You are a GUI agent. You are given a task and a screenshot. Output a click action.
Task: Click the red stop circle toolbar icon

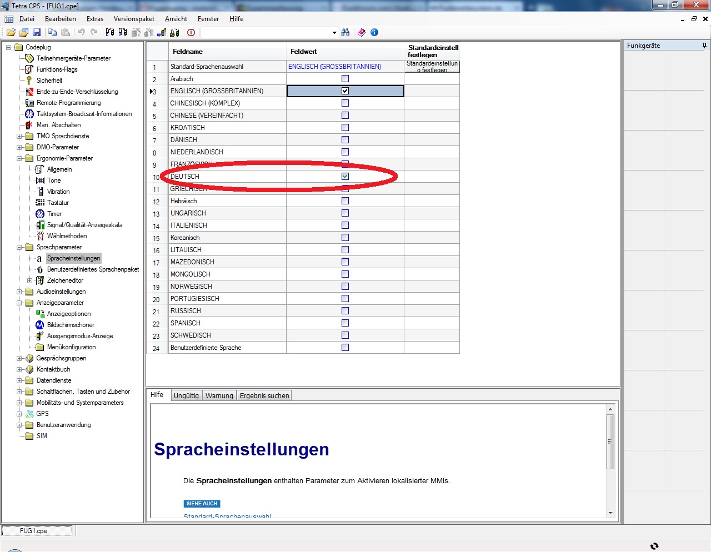pos(191,33)
